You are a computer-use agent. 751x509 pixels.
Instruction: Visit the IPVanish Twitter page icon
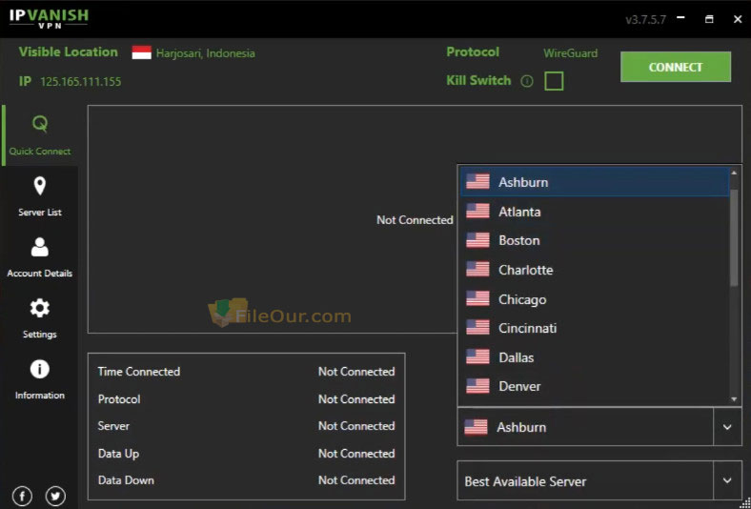click(x=55, y=496)
